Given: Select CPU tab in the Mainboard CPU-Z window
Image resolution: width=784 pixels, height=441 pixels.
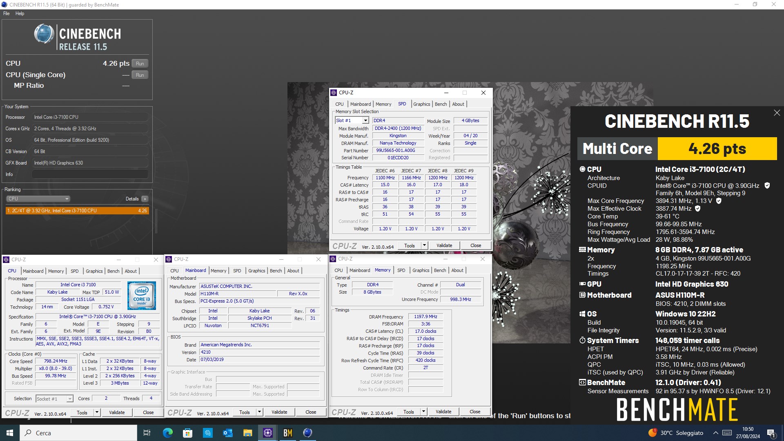Looking at the screenshot, I should pos(174,271).
